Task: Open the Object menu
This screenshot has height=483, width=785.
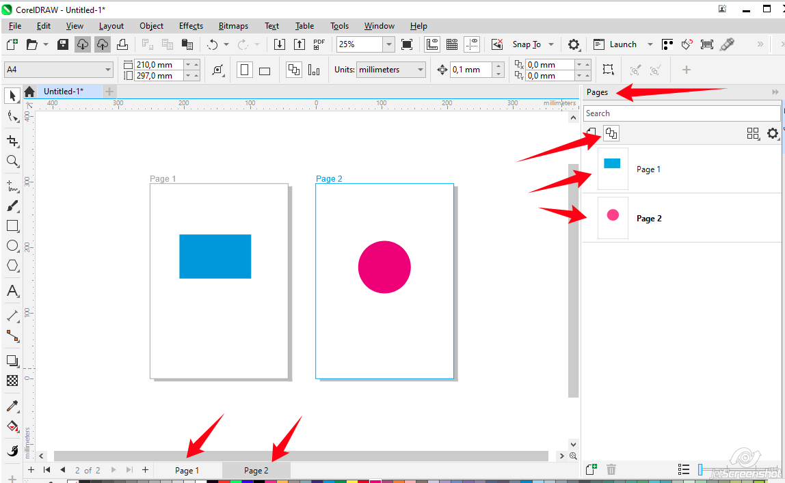Action: coord(151,26)
